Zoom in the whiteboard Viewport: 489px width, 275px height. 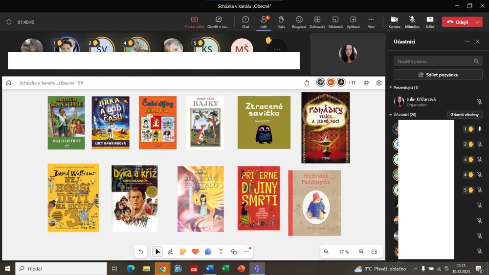[361, 252]
